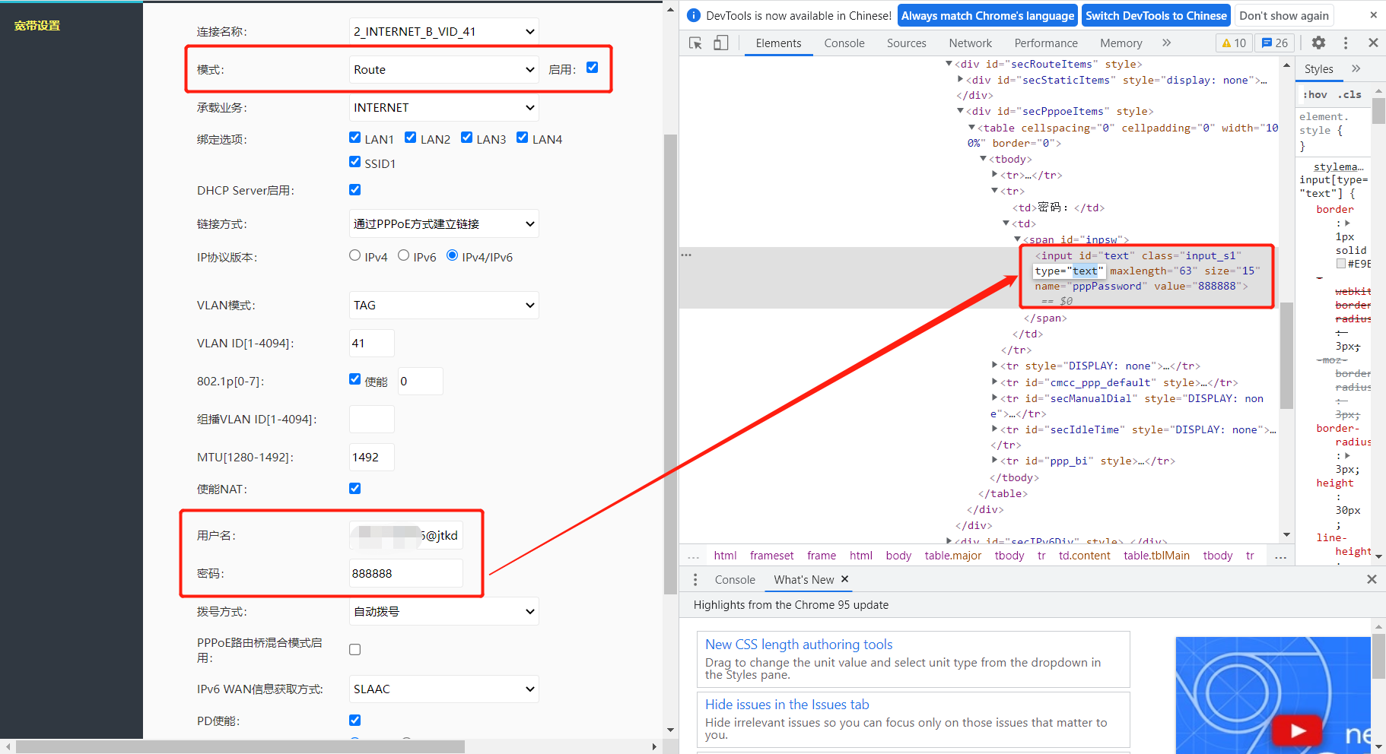
Task: Click the inspect element picker icon
Action: click(x=695, y=43)
